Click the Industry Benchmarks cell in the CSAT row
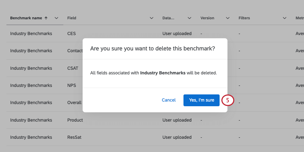Image resolution: width=304 pixels, height=152 pixels. point(31,68)
